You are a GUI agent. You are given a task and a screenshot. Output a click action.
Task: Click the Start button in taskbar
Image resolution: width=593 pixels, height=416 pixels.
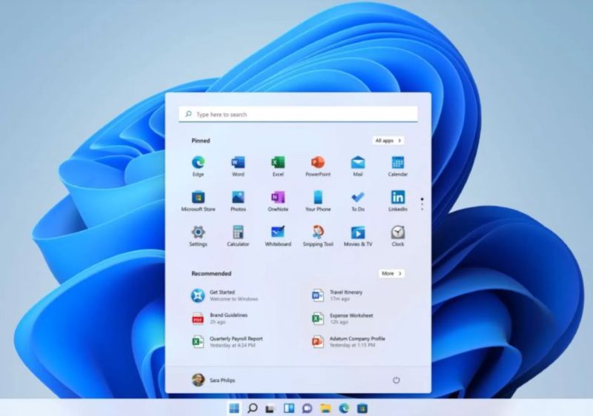[234, 408]
